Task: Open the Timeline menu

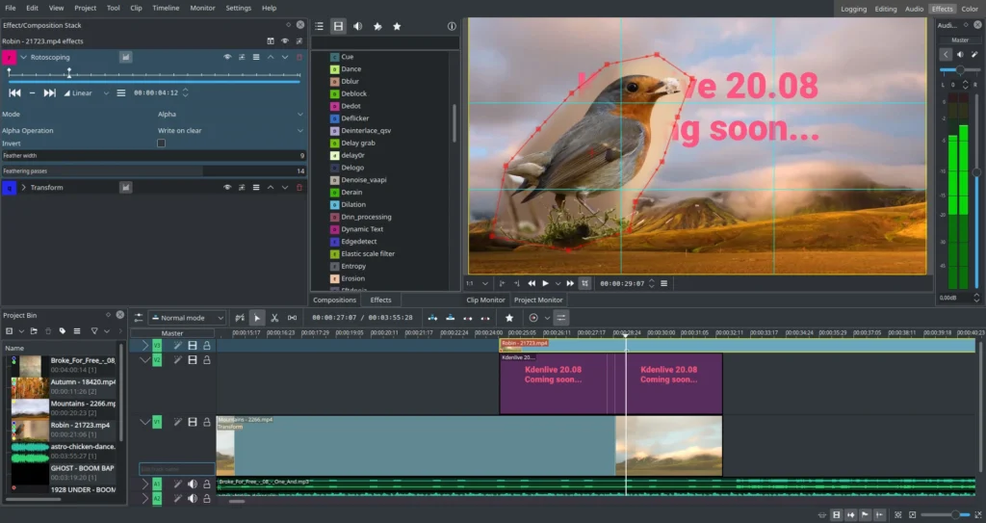Action: point(166,8)
